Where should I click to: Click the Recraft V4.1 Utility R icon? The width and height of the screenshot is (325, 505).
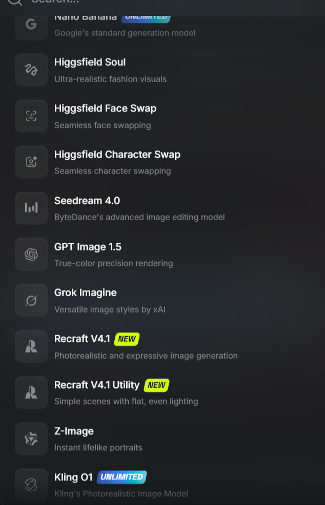(x=31, y=392)
